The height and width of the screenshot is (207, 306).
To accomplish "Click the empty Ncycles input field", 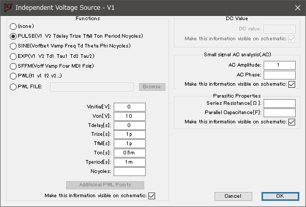I will (130, 171).
